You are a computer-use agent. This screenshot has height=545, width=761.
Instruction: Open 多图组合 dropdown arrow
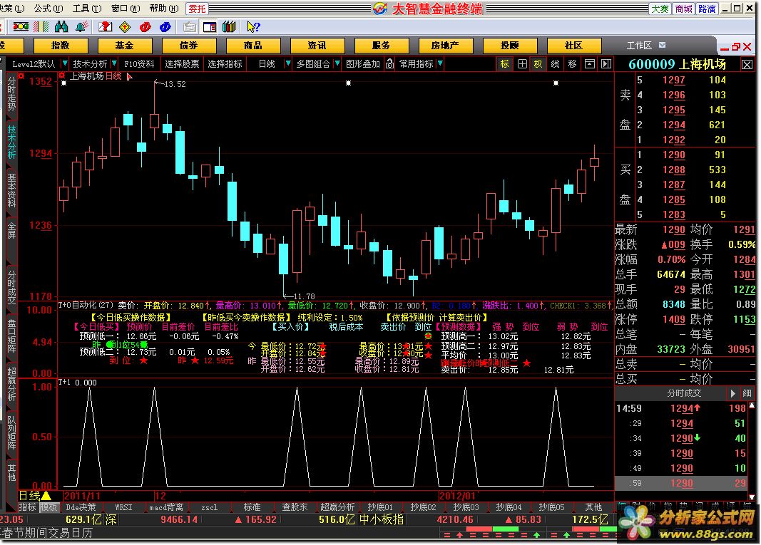click(337, 63)
